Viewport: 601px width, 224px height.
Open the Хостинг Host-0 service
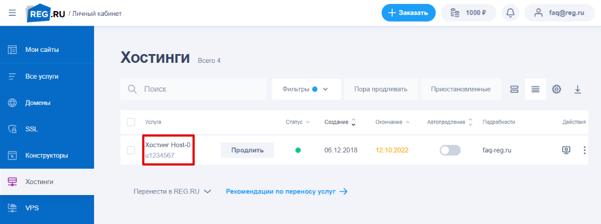168,145
